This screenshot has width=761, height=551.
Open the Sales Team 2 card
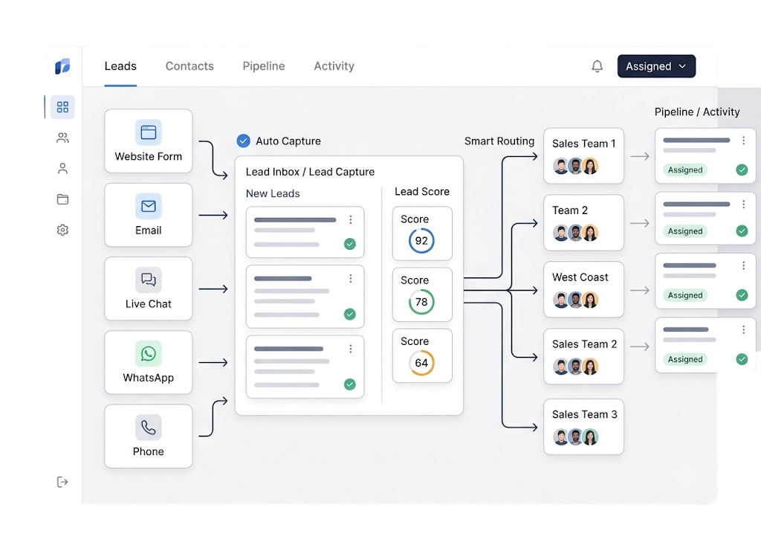[583, 356]
